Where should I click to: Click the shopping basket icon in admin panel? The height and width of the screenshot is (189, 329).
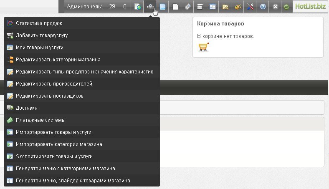pyautogui.click(x=150, y=7)
